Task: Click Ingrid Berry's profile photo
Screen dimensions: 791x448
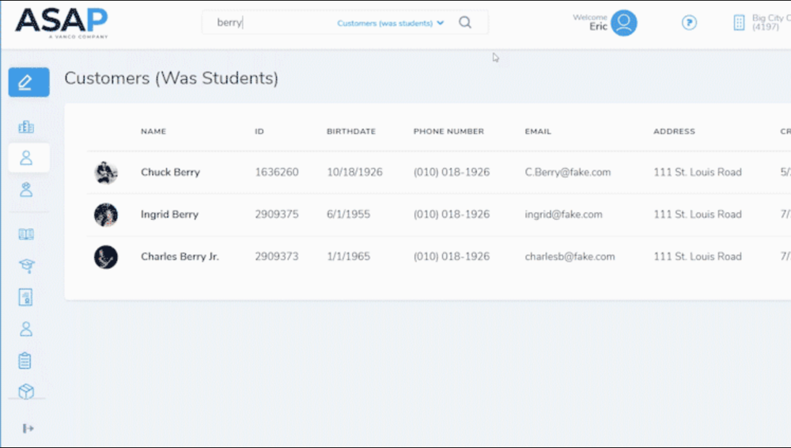Action: tap(106, 215)
